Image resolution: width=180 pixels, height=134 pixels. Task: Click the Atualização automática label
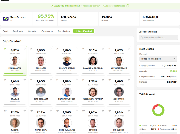coord(115,6)
